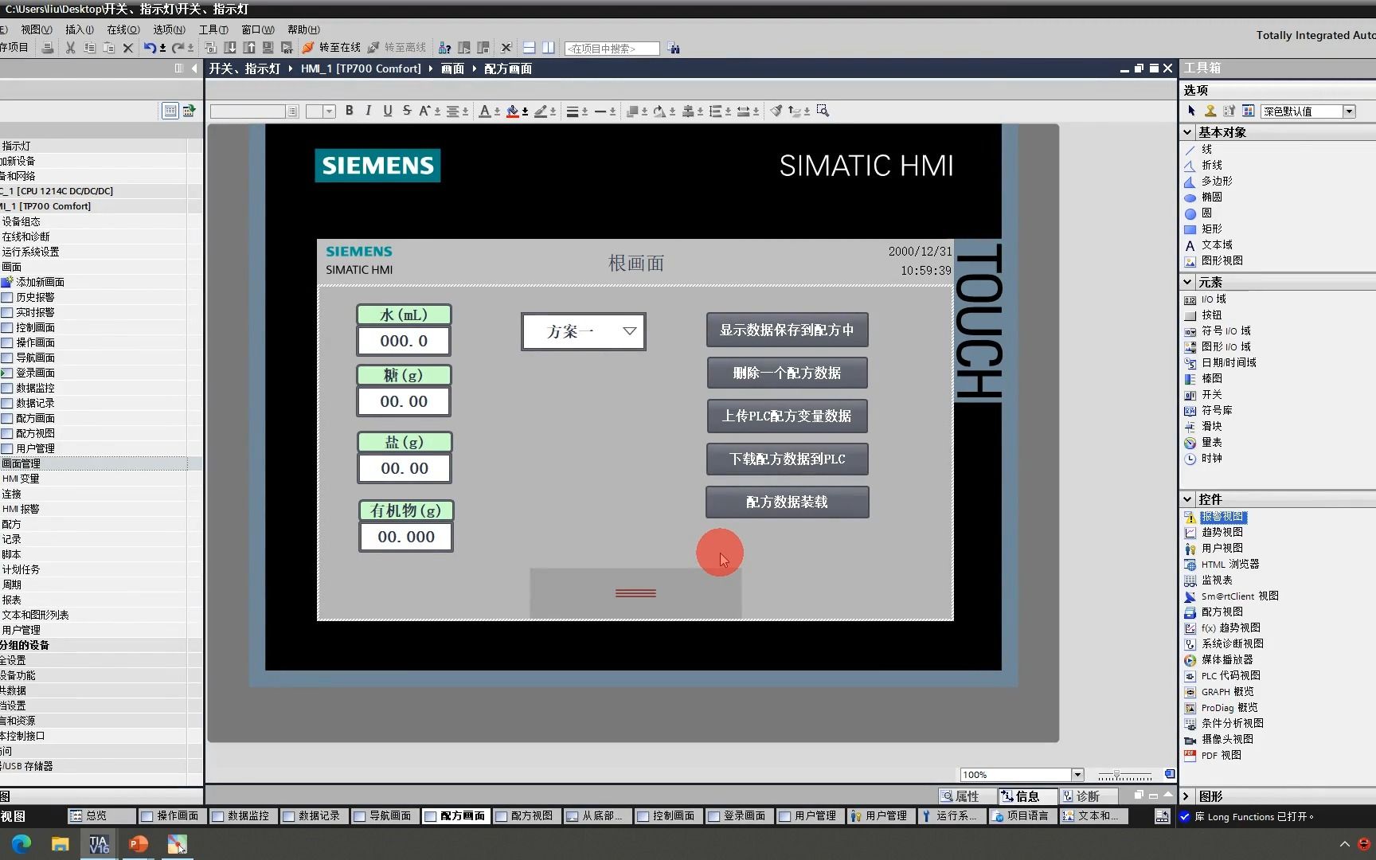Click the Strikethrough formatting icon

click(407, 111)
